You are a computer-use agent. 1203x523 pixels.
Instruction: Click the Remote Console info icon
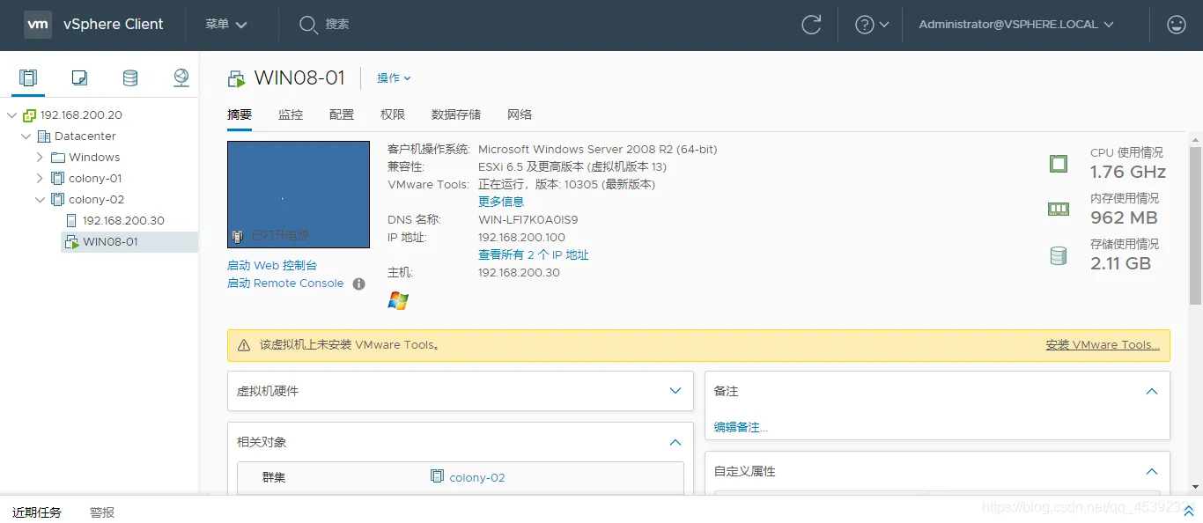pyautogui.click(x=358, y=284)
